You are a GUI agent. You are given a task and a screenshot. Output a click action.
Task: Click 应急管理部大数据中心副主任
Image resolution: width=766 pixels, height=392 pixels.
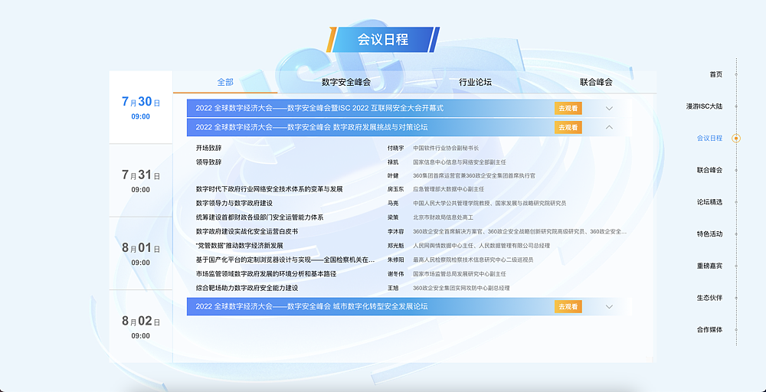[448, 189]
